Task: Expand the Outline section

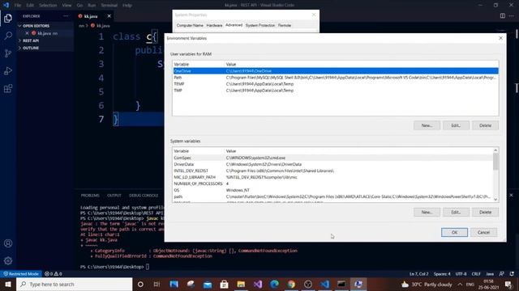Action: 31,48
